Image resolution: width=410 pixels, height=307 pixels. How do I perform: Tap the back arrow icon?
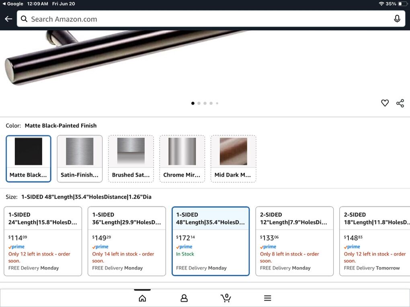coord(8,19)
